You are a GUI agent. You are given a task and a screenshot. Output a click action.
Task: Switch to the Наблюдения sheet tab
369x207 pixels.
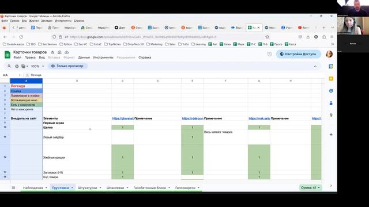click(x=33, y=188)
